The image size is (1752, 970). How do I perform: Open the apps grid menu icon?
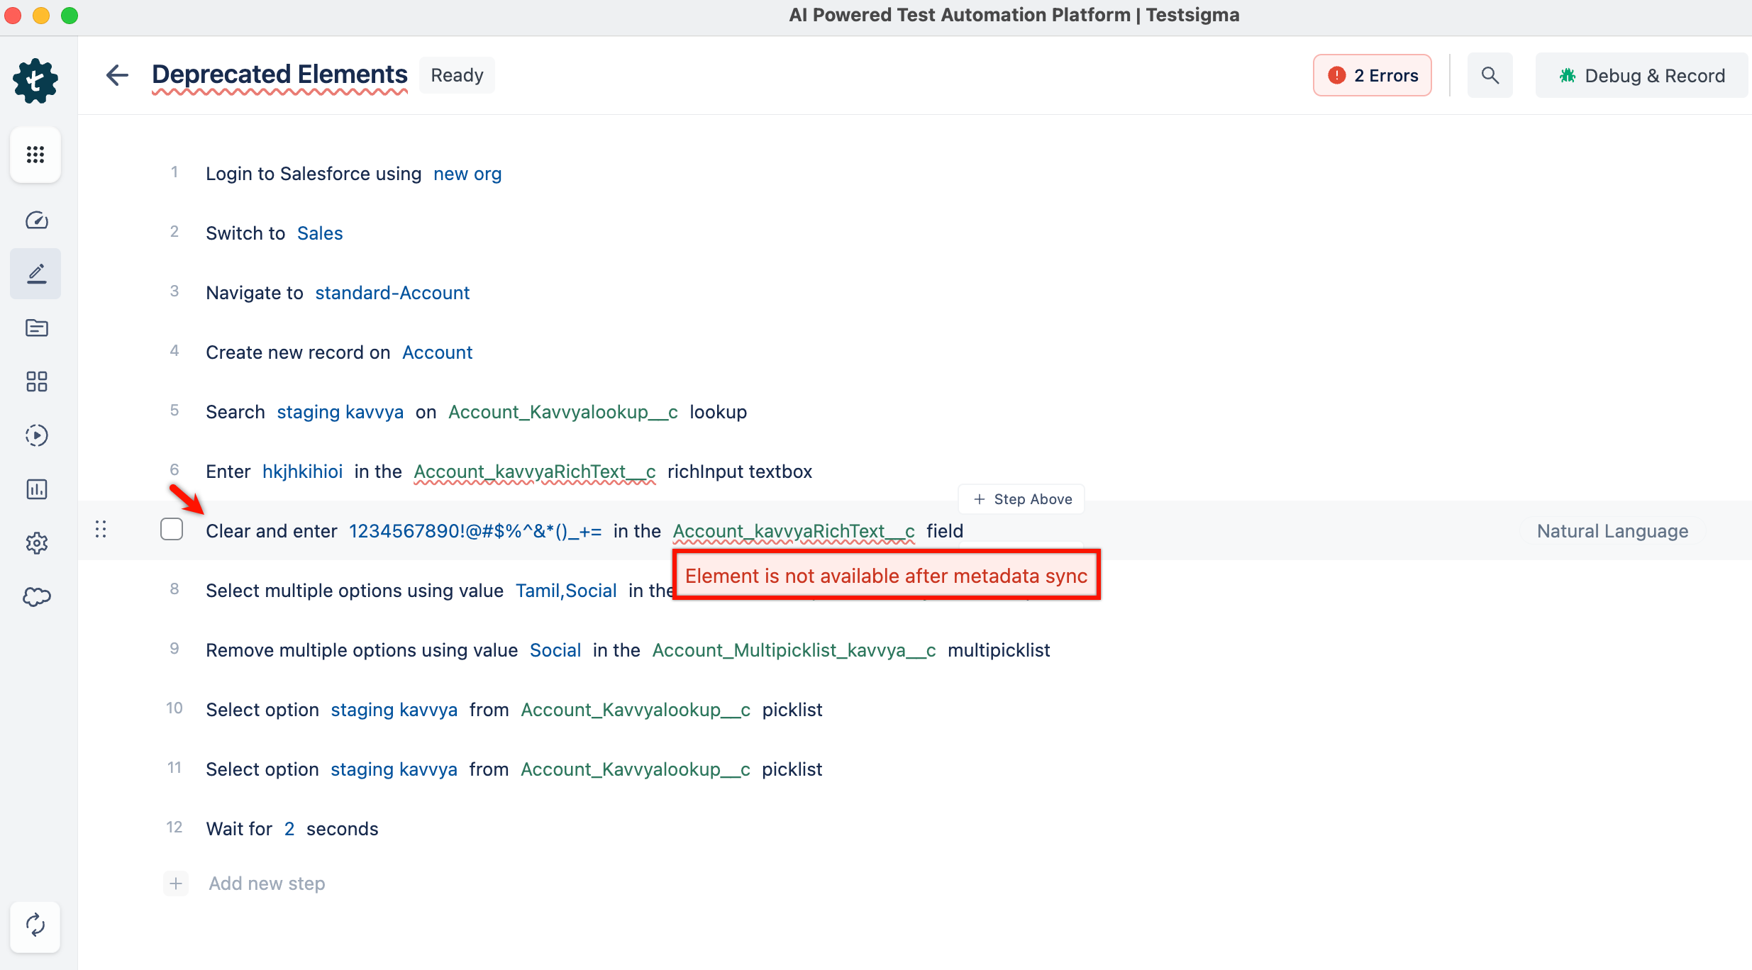tap(35, 155)
